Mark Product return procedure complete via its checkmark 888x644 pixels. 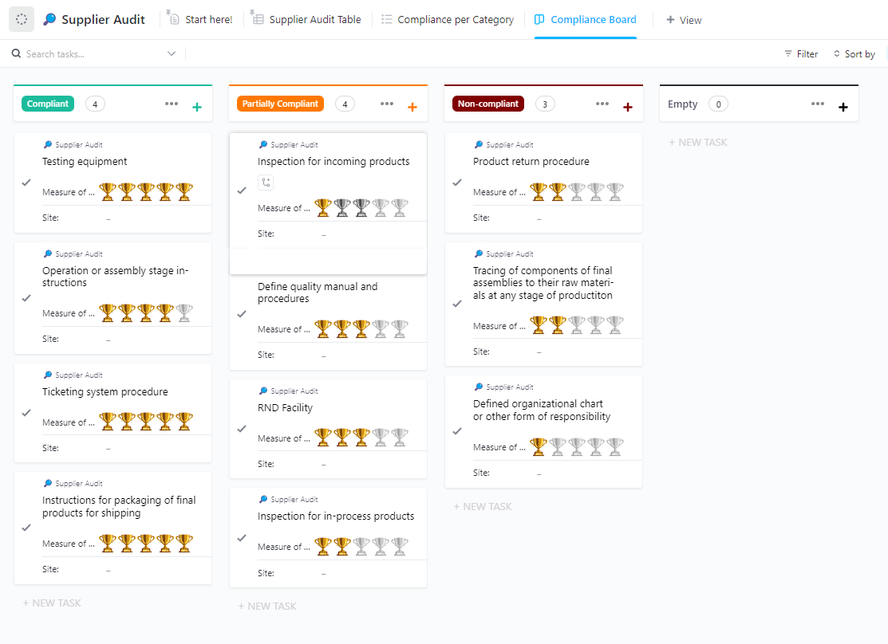tap(456, 181)
